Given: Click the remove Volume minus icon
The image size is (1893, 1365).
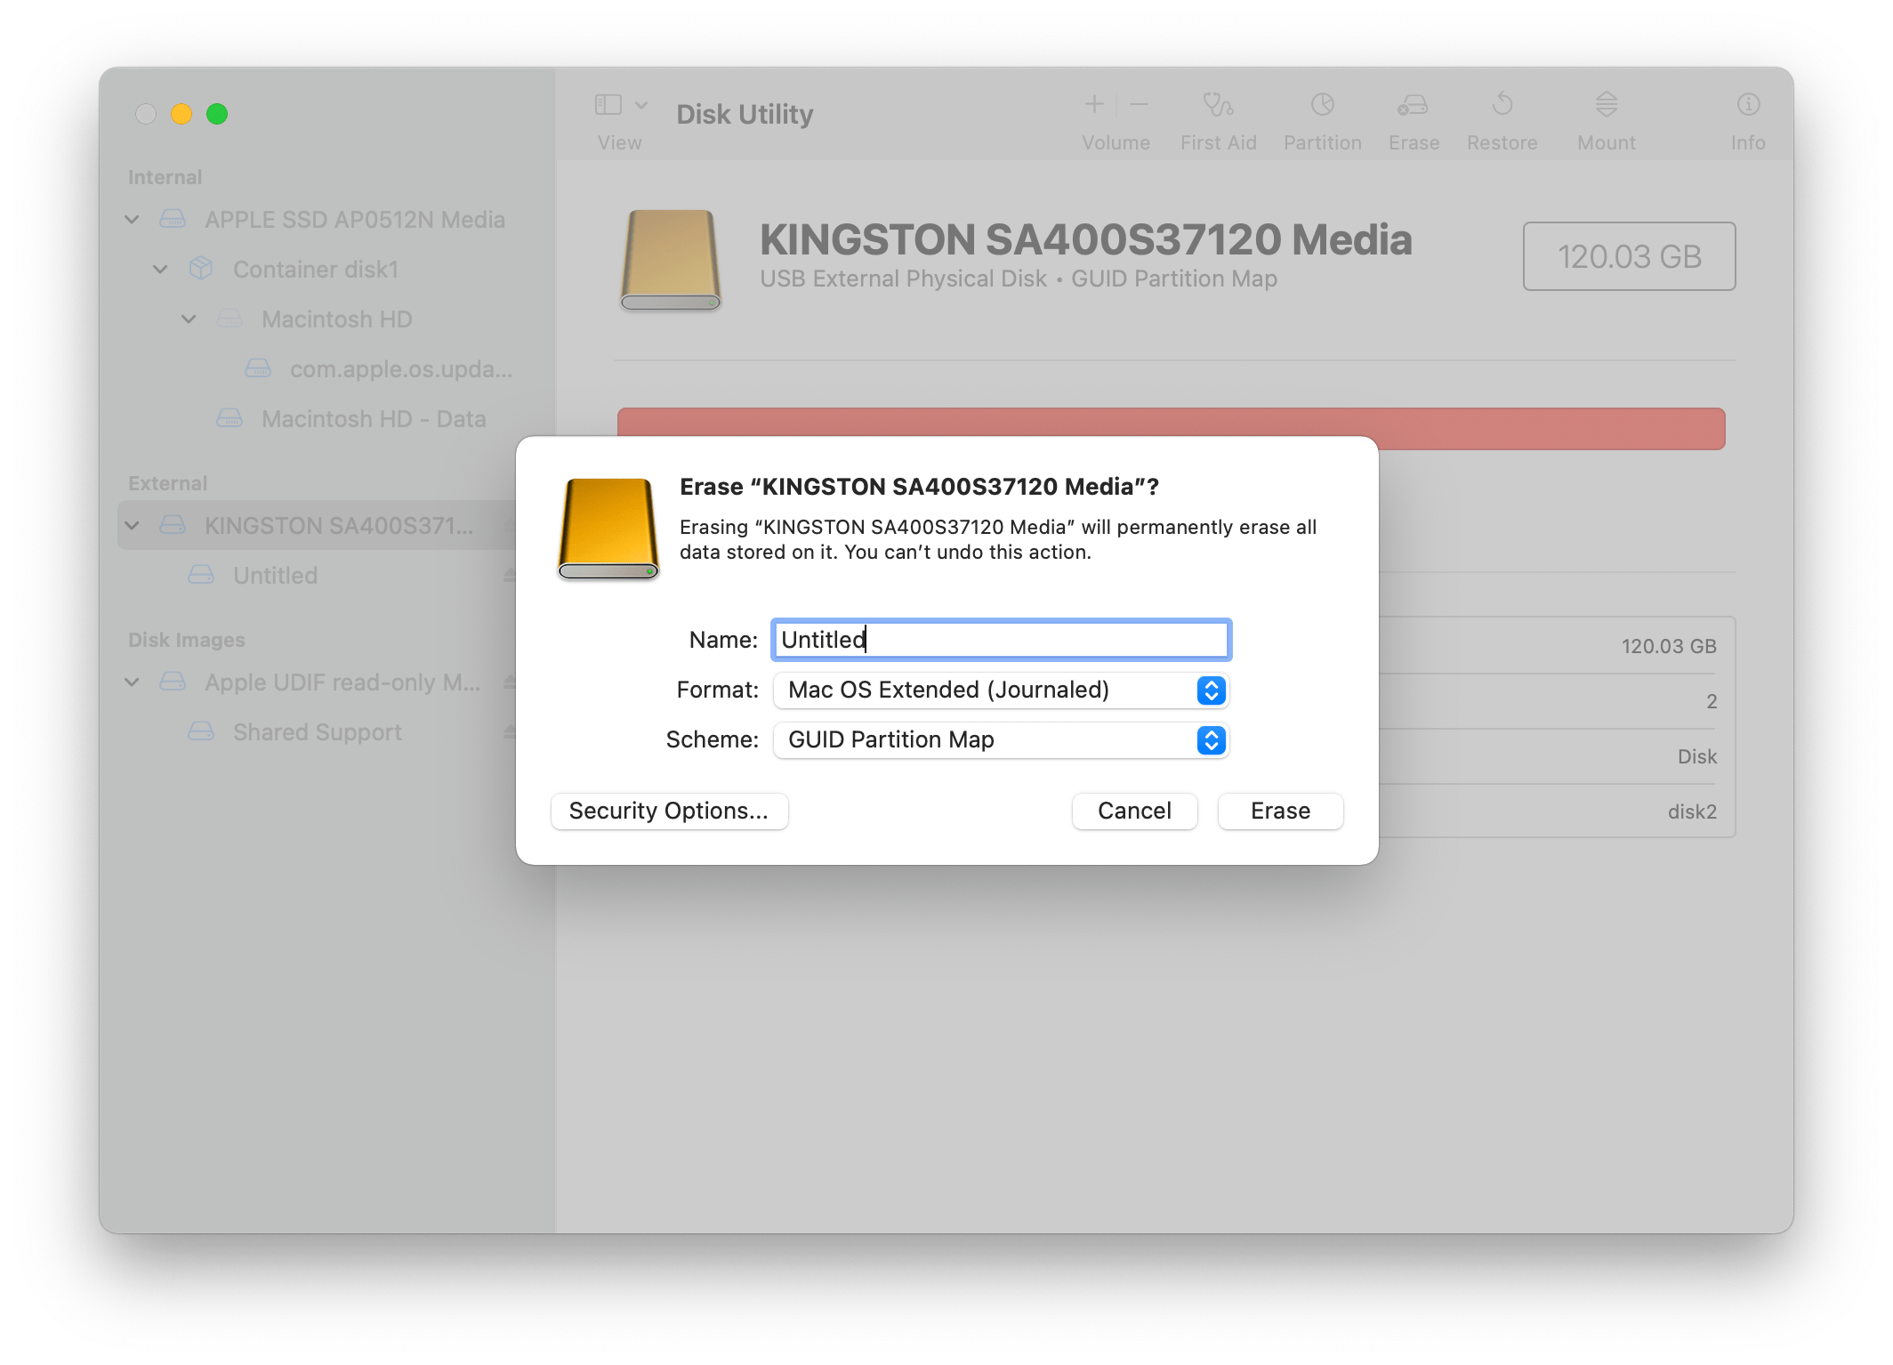Looking at the screenshot, I should tap(1139, 105).
